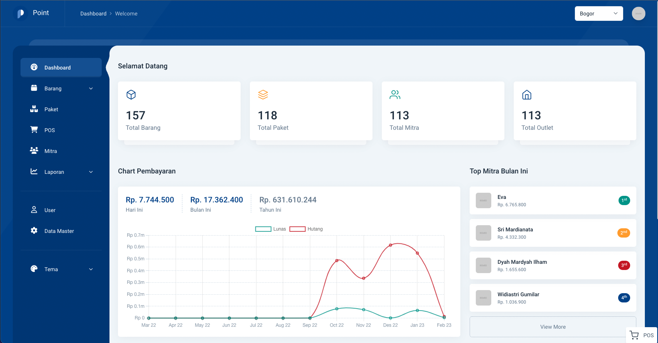
Task: Open the Paket menu item
Action: pos(61,109)
